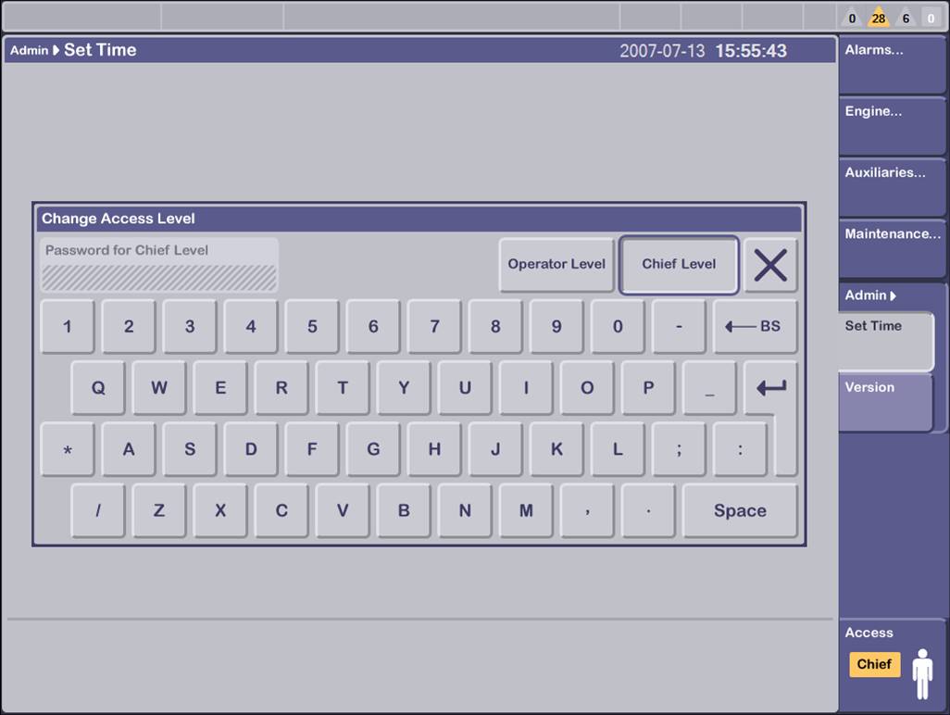950x715 pixels.
Task: Select Operator Level access
Action: pyautogui.click(x=556, y=264)
